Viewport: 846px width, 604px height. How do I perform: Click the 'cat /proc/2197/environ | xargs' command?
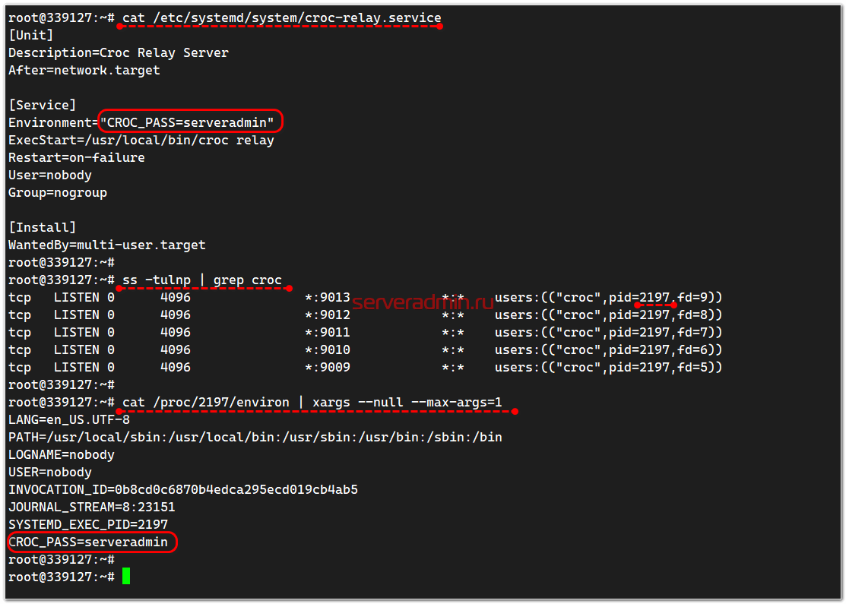(x=312, y=403)
